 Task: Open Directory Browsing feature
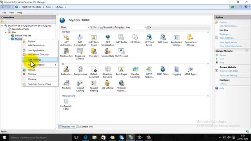point(107,72)
